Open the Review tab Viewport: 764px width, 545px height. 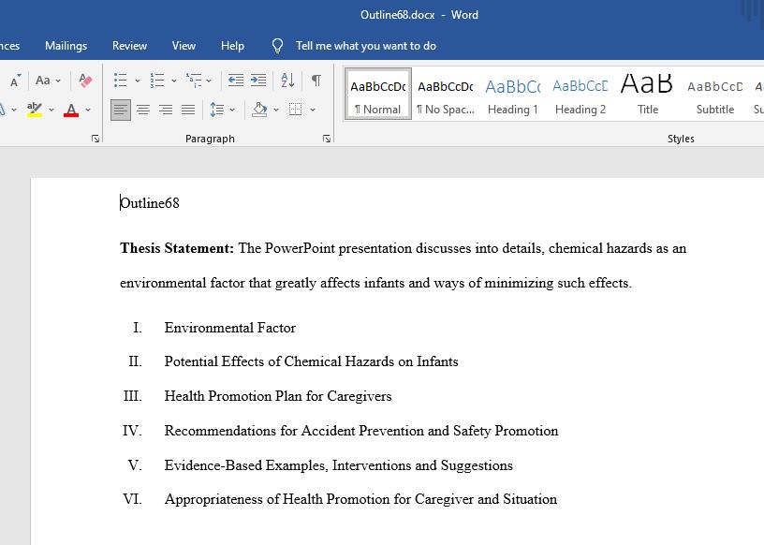[x=129, y=46]
